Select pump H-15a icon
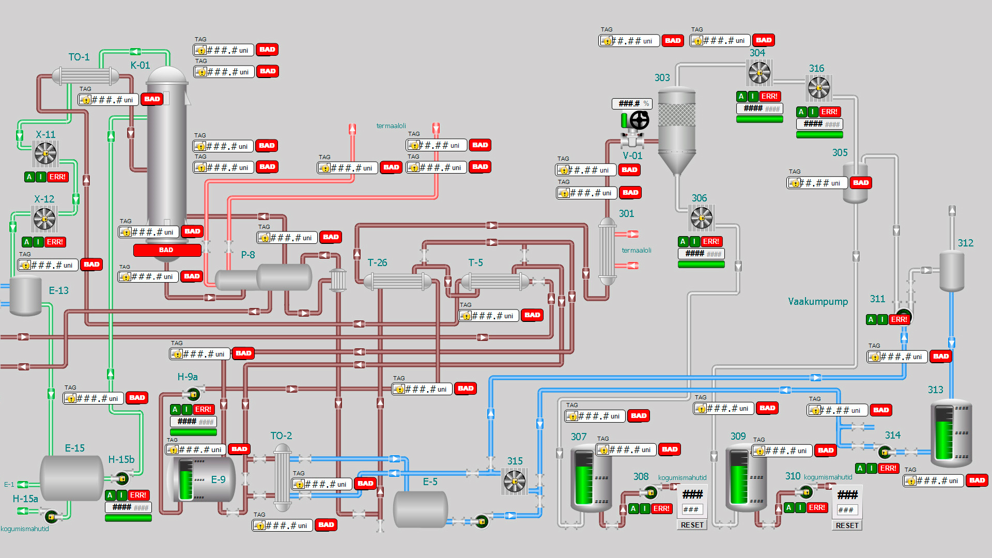The height and width of the screenshot is (558, 992). pos(51,516)
